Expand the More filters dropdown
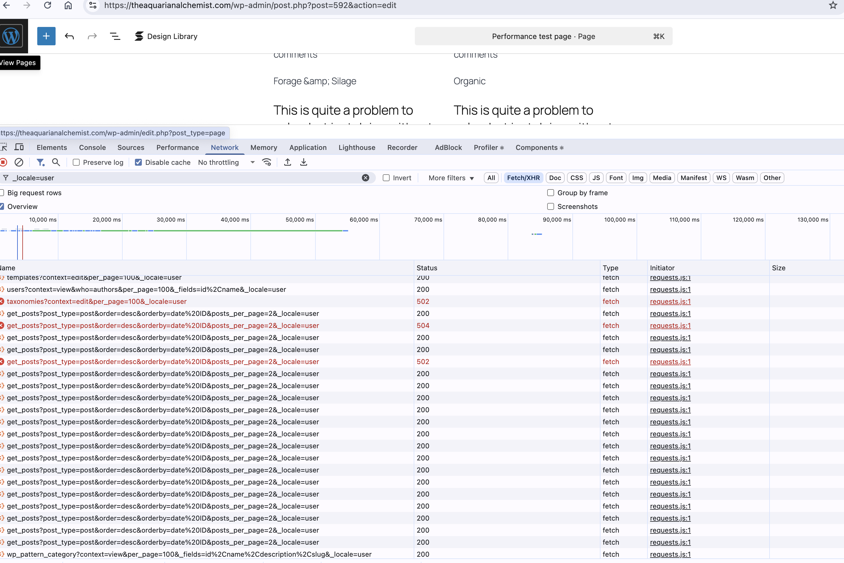Image resolution: width=844 pixels, height=563 pixels. pyautogui.click(x=451, y=178)
